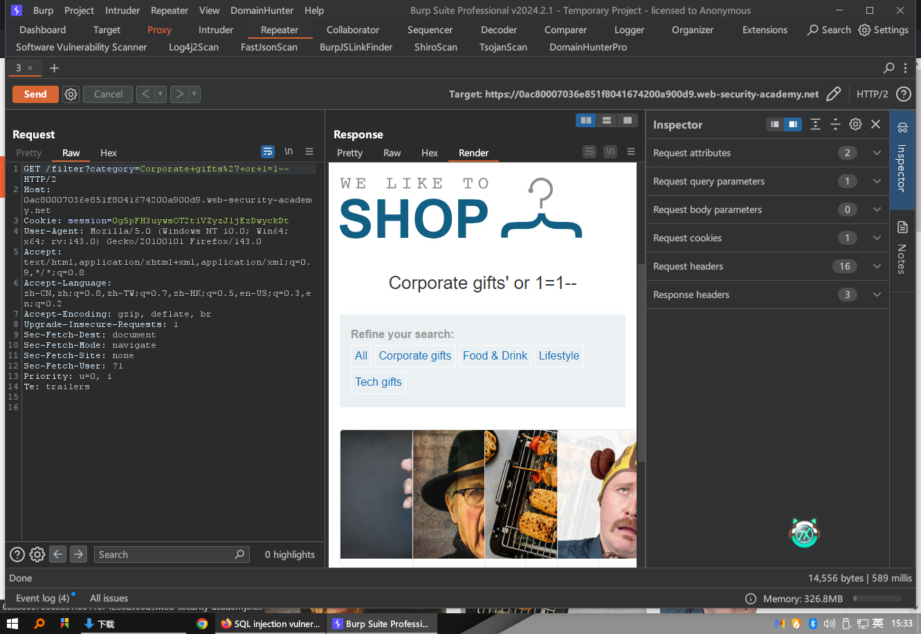Screen dimensions: 921x634
Task: Expand Request headers section
Action: click(x=767, y=266)
